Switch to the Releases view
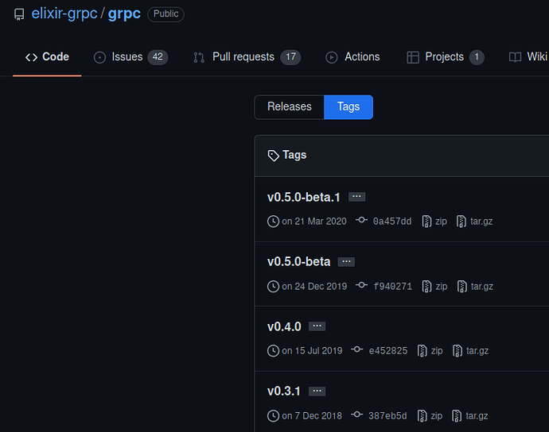549x432 pixels. click(x=289, y=107)
